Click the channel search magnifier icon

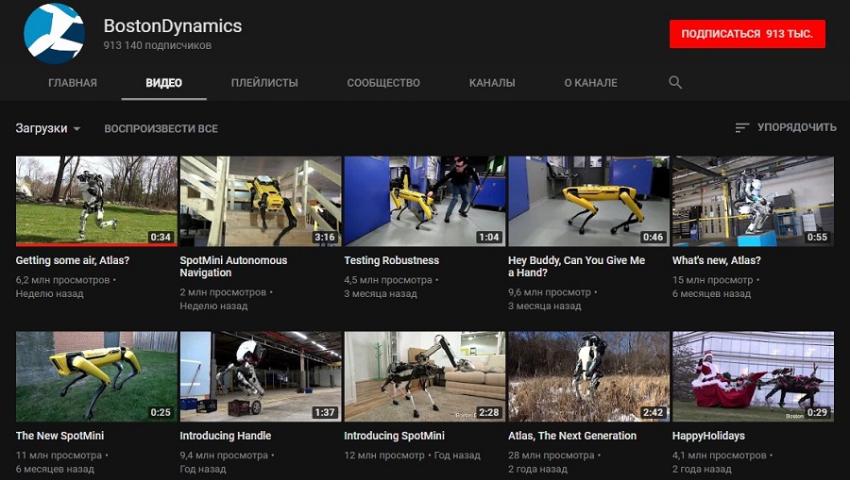(x=675, y=82)
